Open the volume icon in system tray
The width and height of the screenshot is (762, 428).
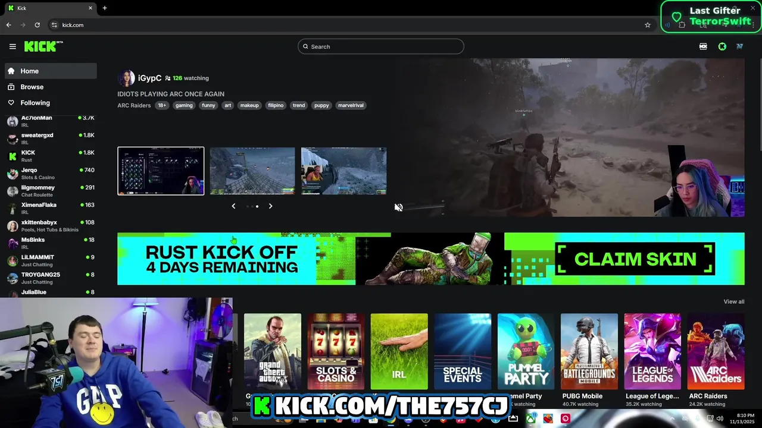(x=720, y=418)
